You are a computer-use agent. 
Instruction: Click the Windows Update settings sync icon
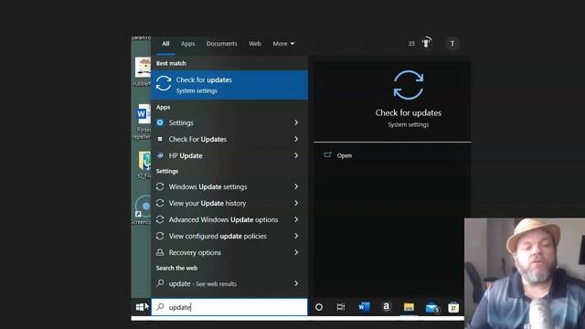(160, 186)
